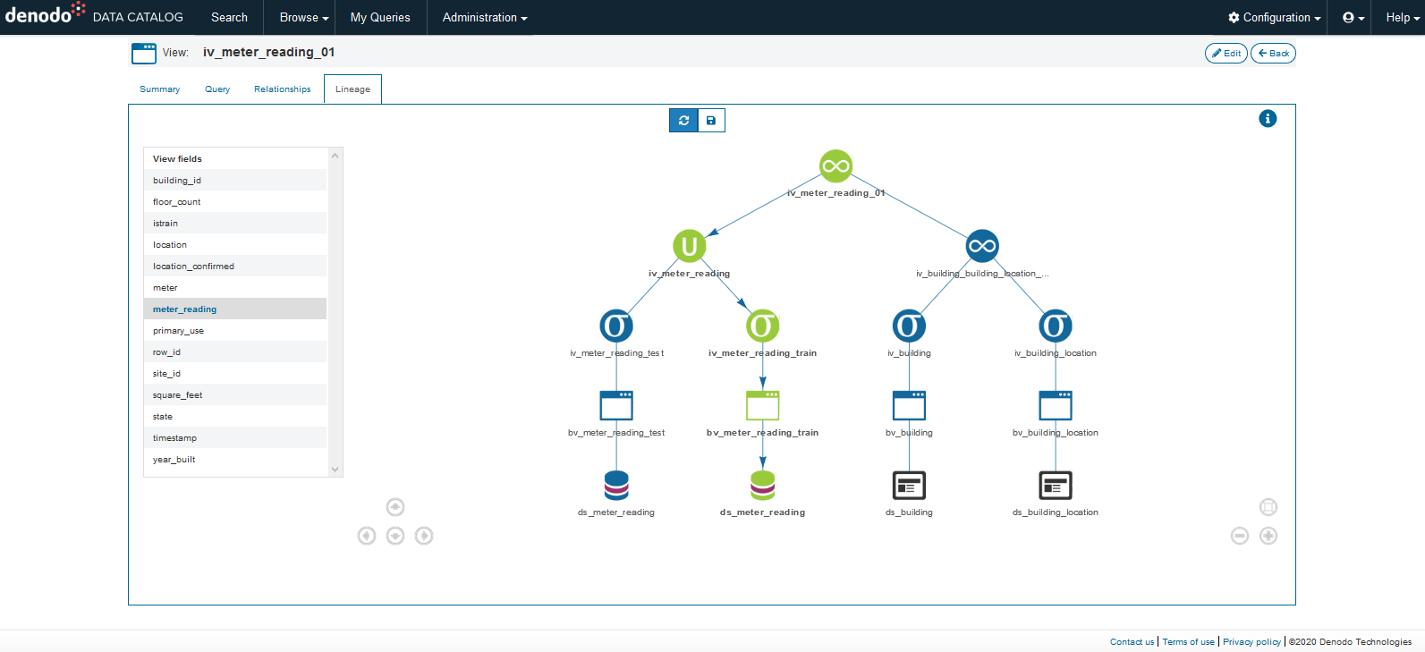Refresh the lineage diagram

[683, 120]
